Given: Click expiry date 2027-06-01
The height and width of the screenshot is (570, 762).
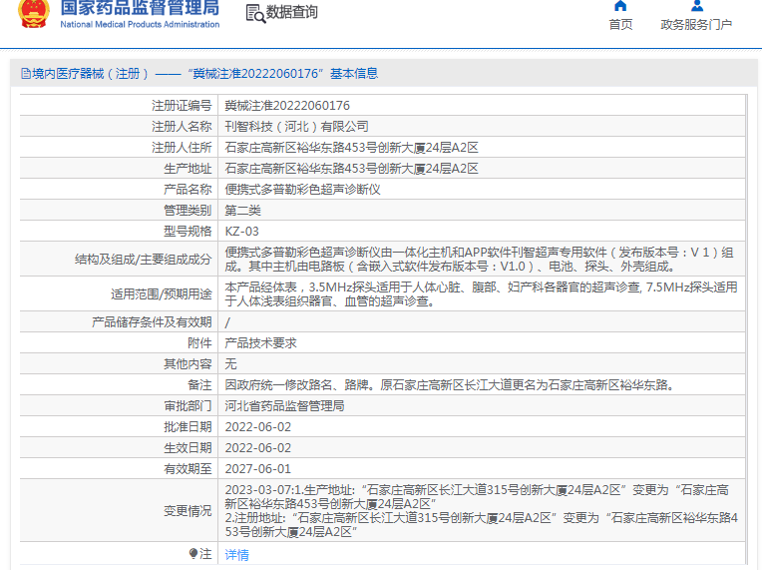Looking at the screenshot, I should coord(257,469).
